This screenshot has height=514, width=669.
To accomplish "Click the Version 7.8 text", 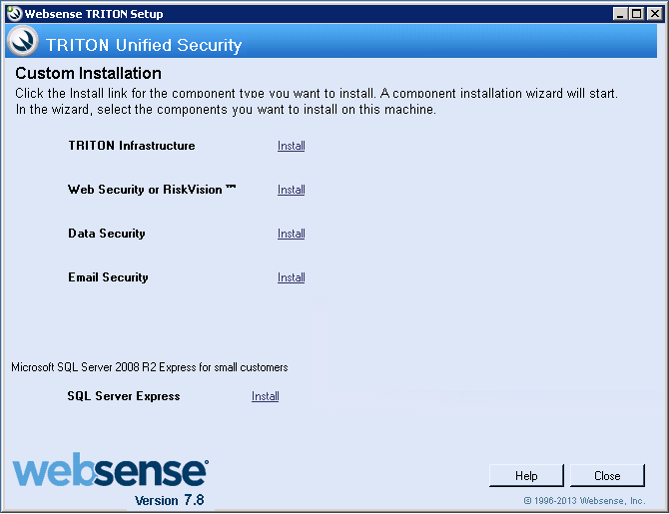I will (170, 500).
